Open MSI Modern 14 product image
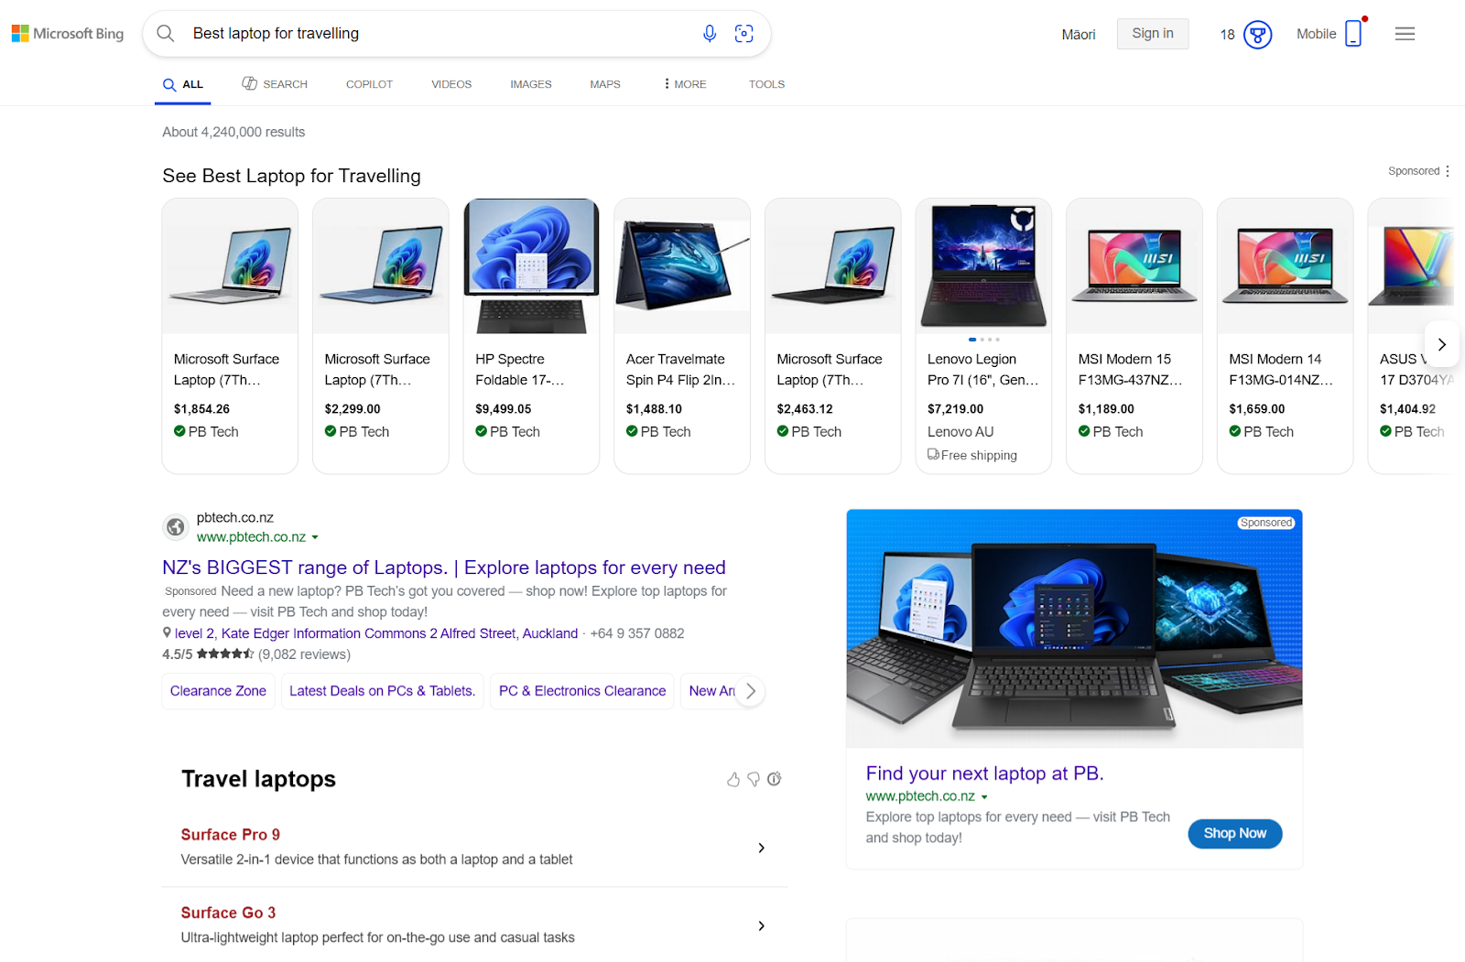1465x962 pixels. [x=1286, y=266]
